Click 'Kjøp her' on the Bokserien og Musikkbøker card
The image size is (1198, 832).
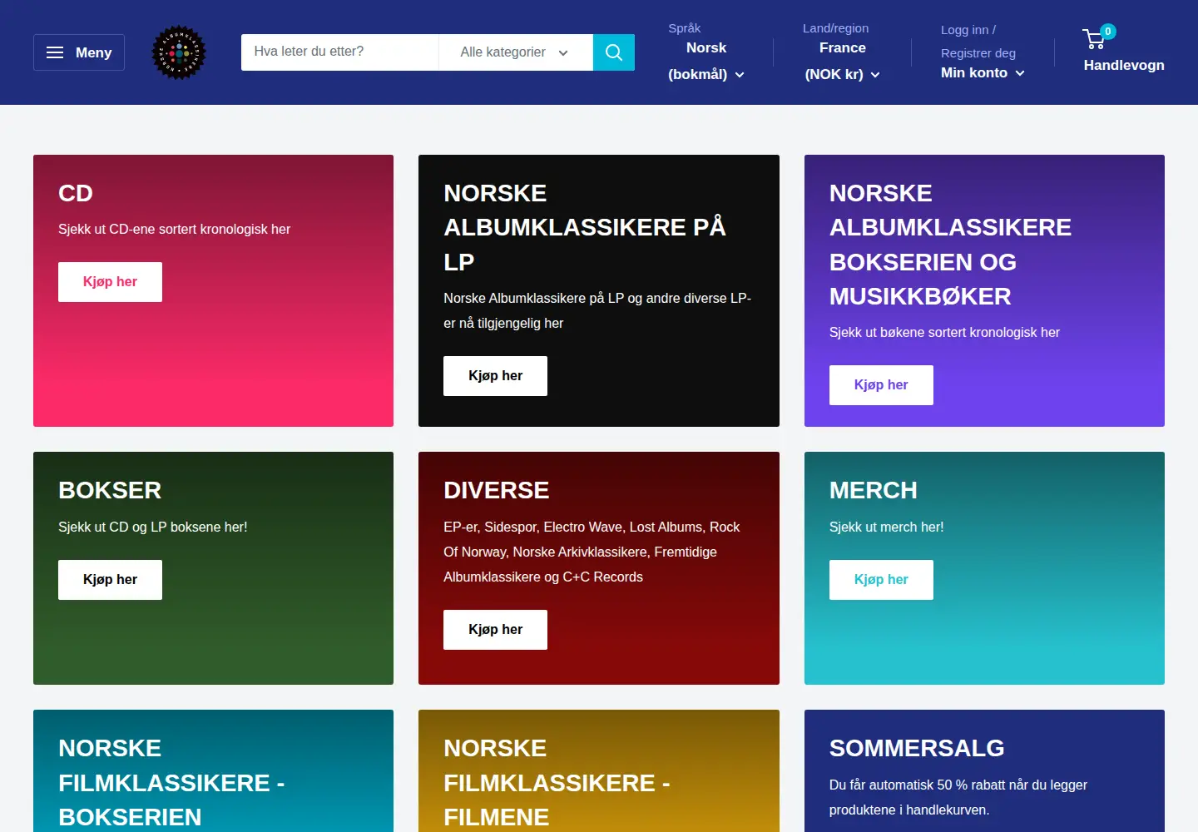point(881,385)
